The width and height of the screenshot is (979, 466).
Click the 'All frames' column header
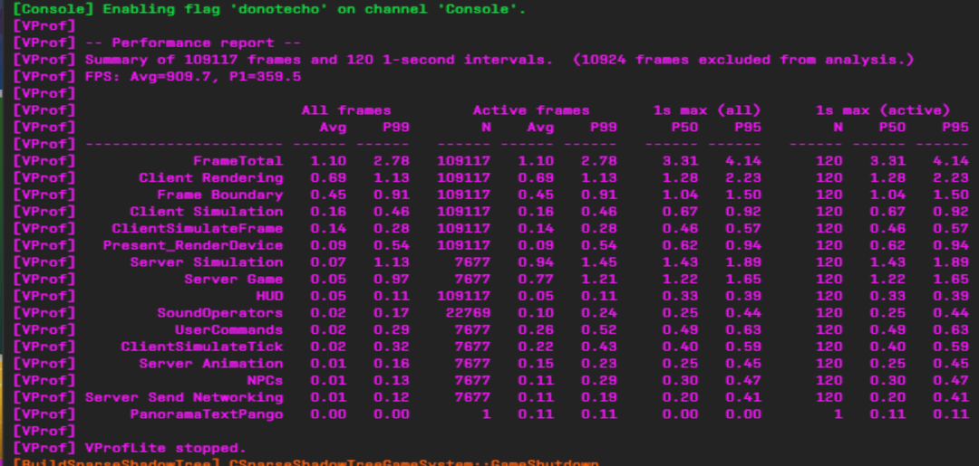click(x=346, y=110)
